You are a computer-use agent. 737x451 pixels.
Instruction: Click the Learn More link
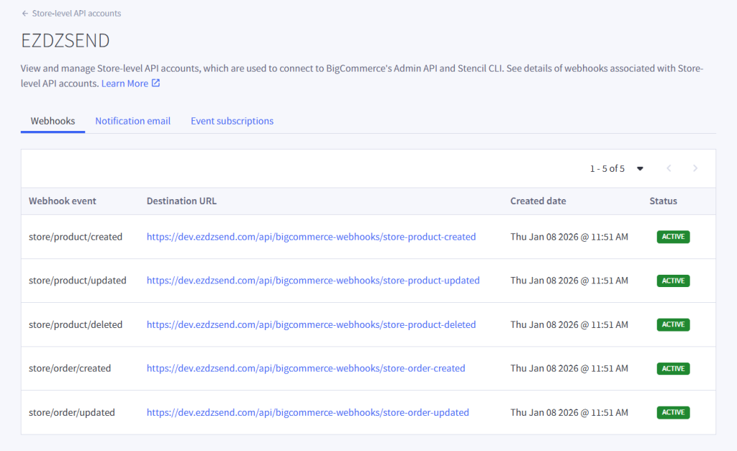[125, 83]
